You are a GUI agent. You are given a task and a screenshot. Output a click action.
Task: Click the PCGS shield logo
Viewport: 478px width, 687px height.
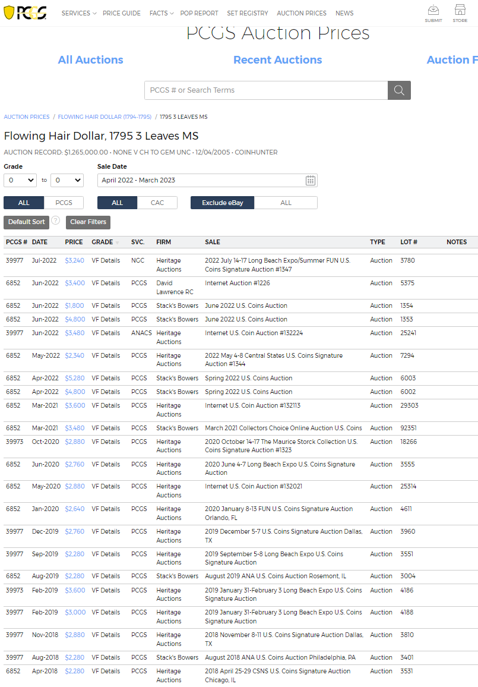pos(25,13)
